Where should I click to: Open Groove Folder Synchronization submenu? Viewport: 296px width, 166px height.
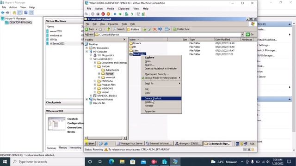(161, 78)
